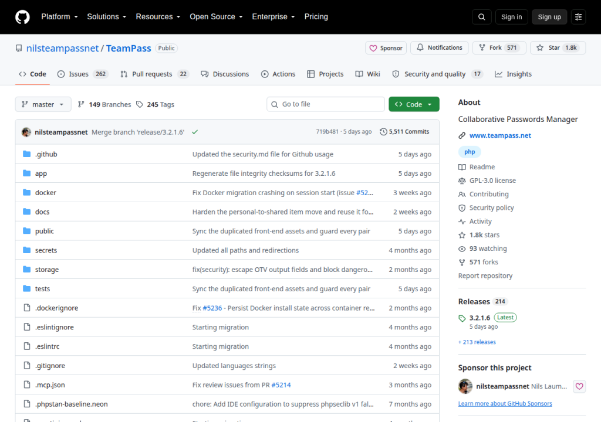601x422 pixels.
Task: Click the .github folder icon
Action: click(26, 154)
